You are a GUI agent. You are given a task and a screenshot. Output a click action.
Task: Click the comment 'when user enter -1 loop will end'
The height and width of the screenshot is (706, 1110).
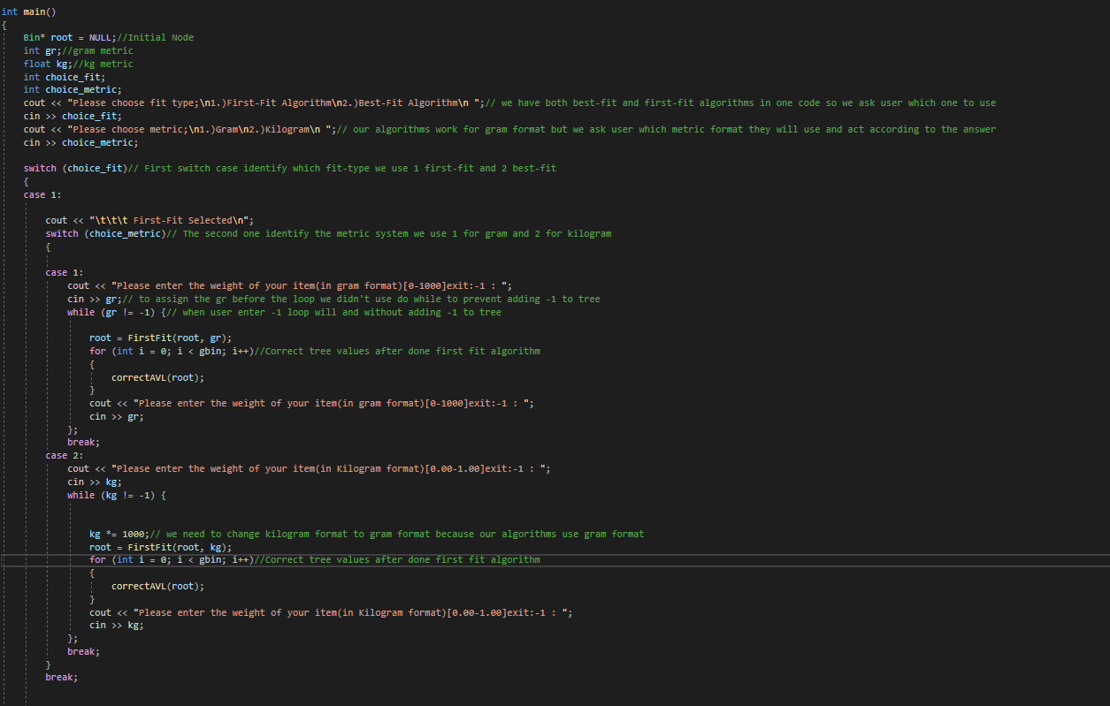(334, 312)
